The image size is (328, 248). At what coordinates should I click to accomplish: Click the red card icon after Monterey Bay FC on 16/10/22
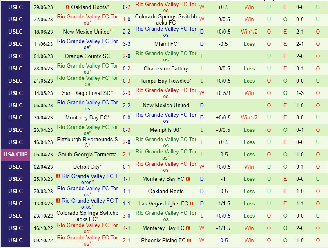pos(187,228)
